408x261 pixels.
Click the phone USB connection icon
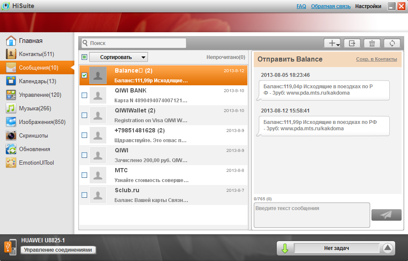(x=10, y=247)
